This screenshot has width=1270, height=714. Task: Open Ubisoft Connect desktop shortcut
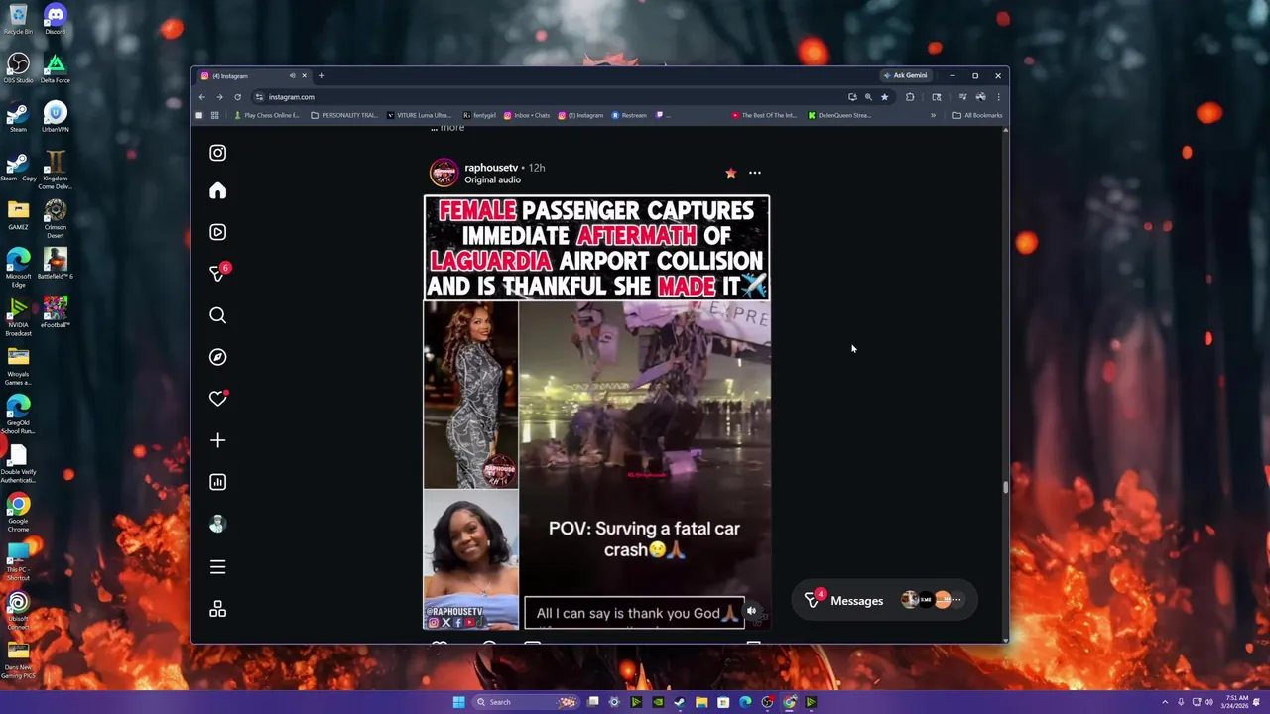18,611
